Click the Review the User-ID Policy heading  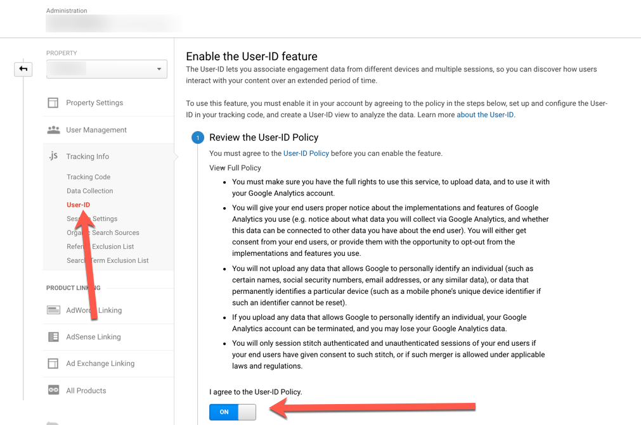pyautogui.click(x=264, y=137)
